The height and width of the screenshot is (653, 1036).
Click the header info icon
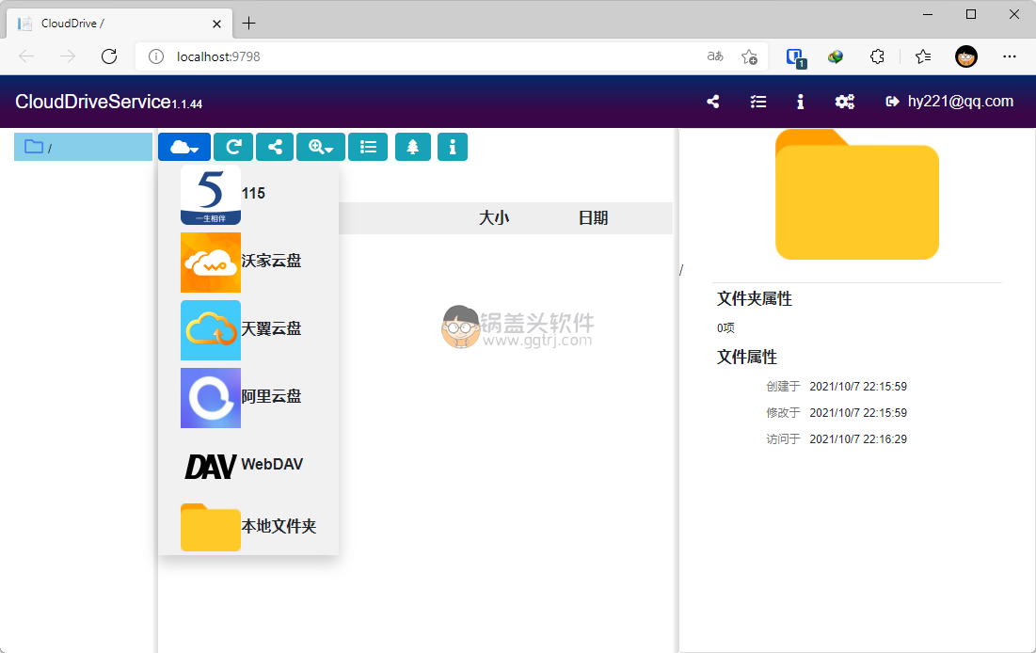[800, 102]
